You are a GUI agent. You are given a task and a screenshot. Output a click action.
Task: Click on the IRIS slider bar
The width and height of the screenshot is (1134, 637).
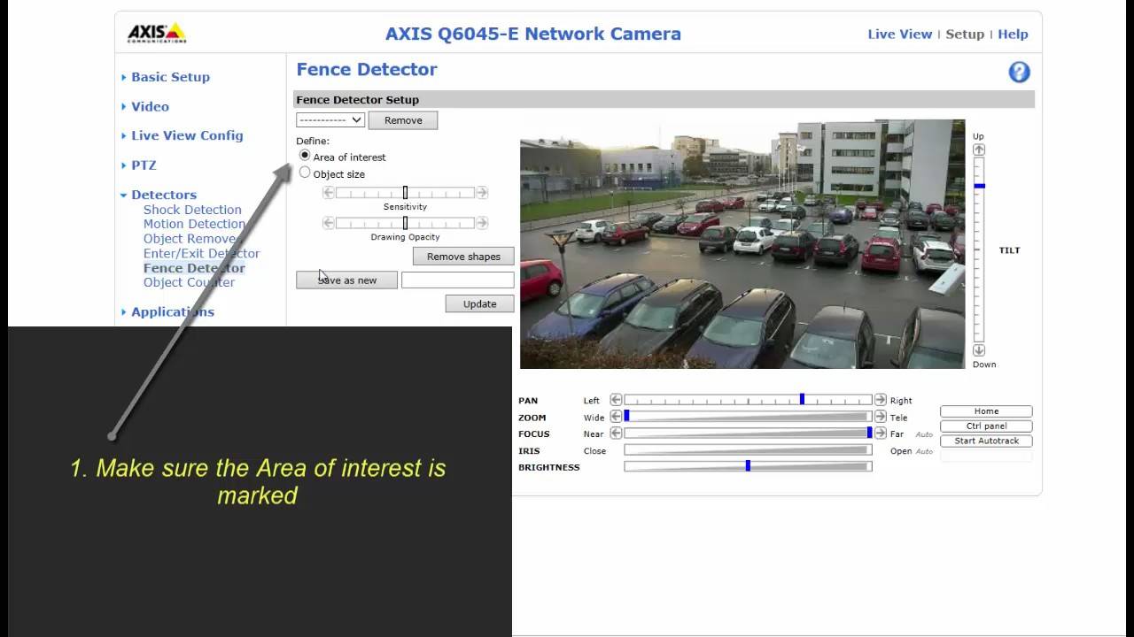click(748, 450)
